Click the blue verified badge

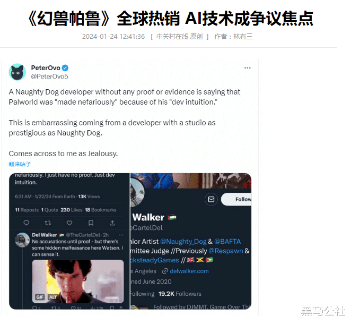point(65,67)
